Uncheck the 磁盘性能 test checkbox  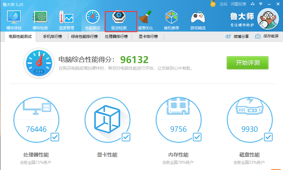coord(268,137)
